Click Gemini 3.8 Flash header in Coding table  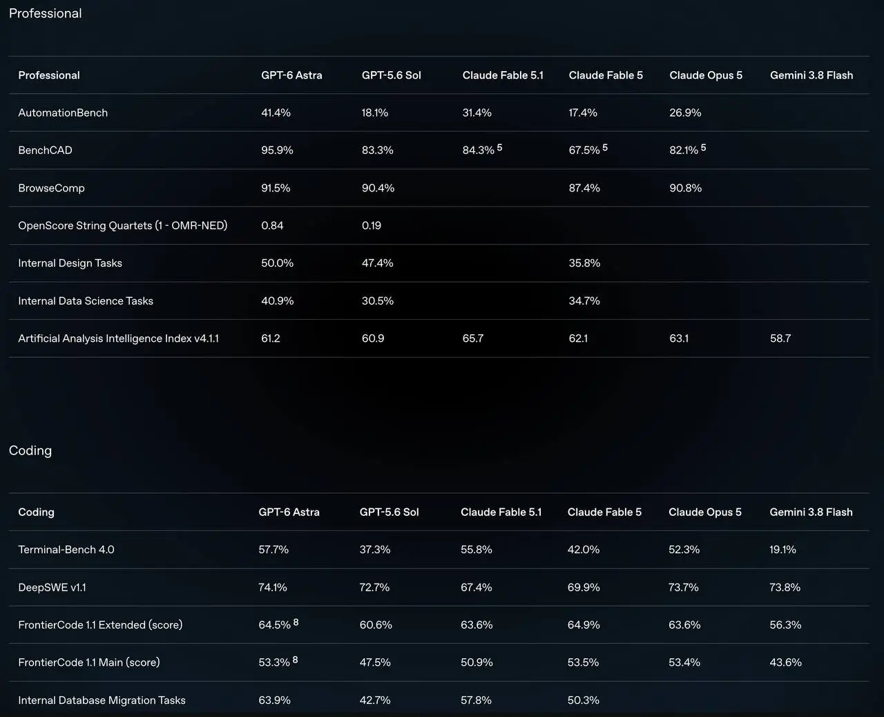click(x=811, y=513)
